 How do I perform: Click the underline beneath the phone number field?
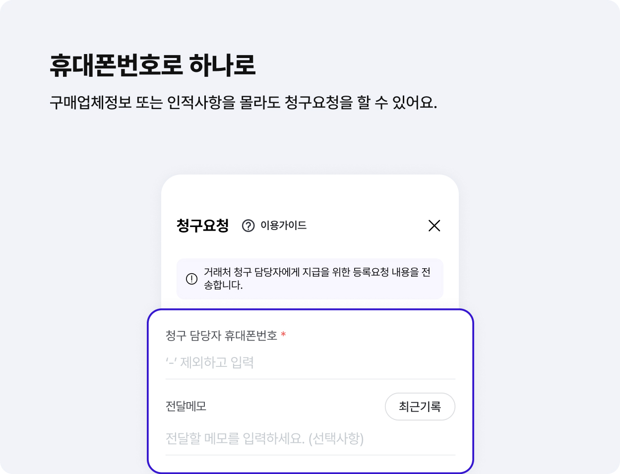(310, 379)
